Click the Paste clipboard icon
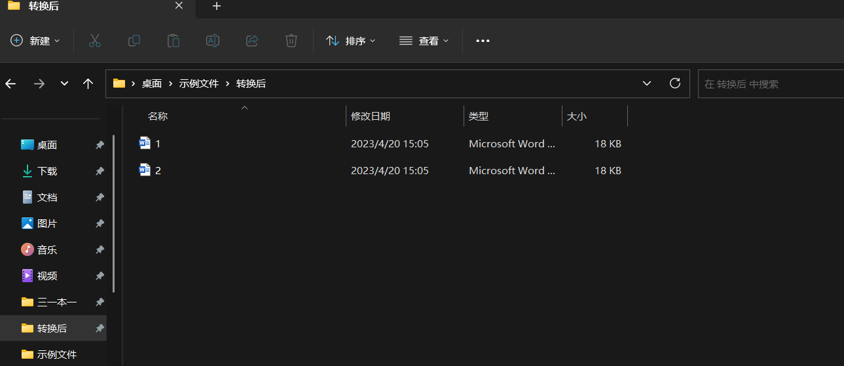Screen dimensions: 844x366 (x=174, y=41)
